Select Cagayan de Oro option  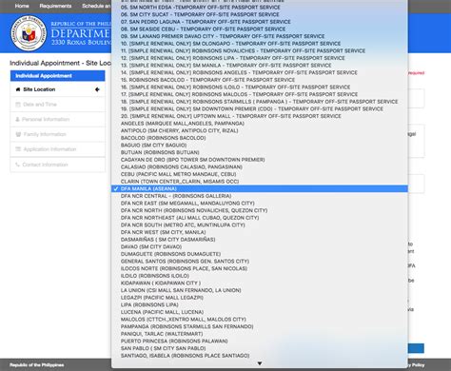260,160
